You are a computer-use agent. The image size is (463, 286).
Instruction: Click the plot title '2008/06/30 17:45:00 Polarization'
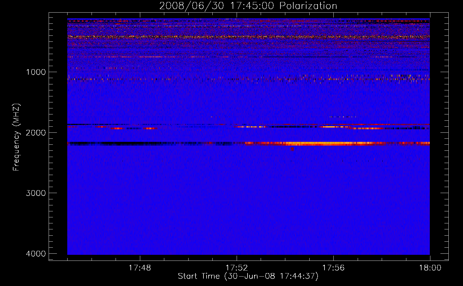coord(248,6)
